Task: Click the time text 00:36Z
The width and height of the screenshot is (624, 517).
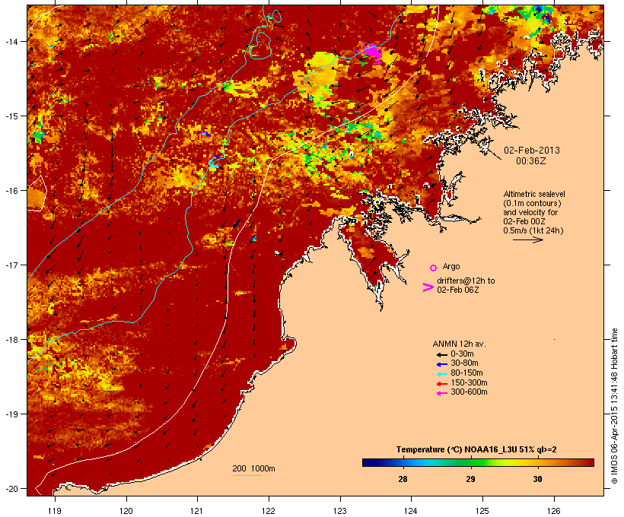Action: [531, 161]
